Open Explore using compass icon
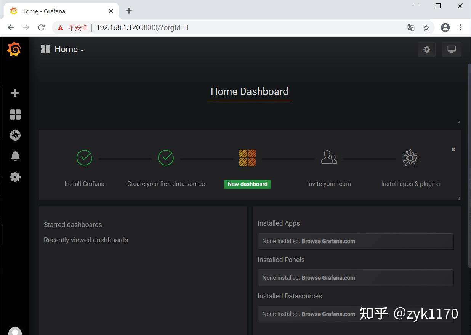The height and width of the screenshot is (335, 471). [15, 135]
